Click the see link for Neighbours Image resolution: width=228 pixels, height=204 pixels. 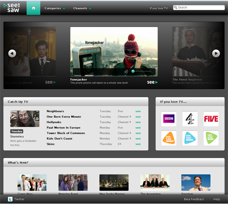pyautogui.click(x=138, y=111)
